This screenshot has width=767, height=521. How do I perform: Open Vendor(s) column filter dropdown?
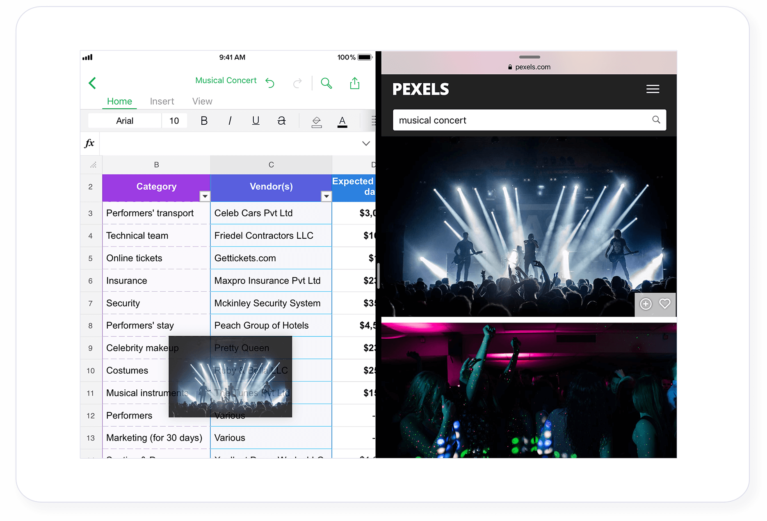coord(326,197)
